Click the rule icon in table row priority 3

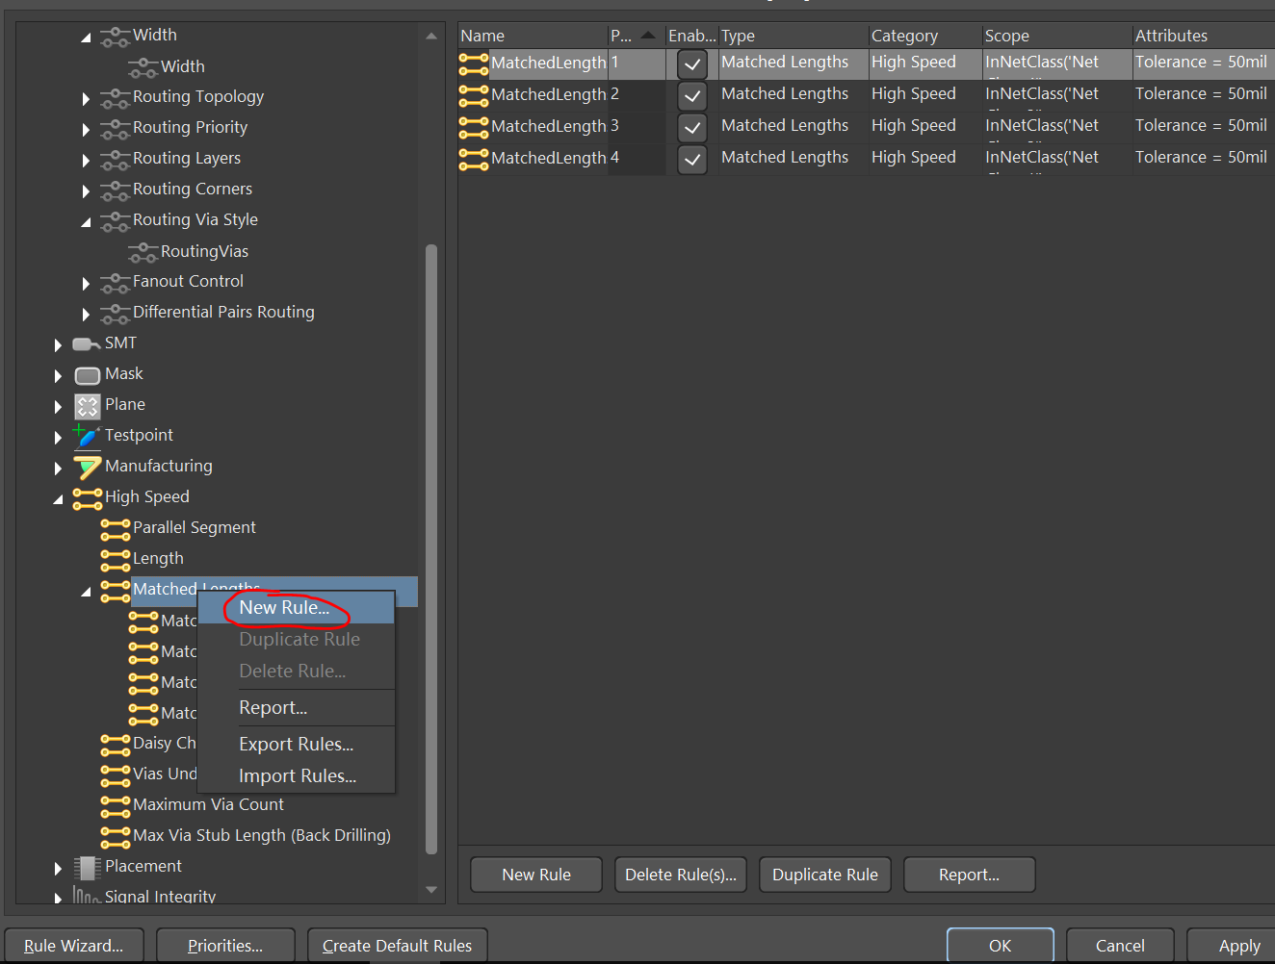473,127
